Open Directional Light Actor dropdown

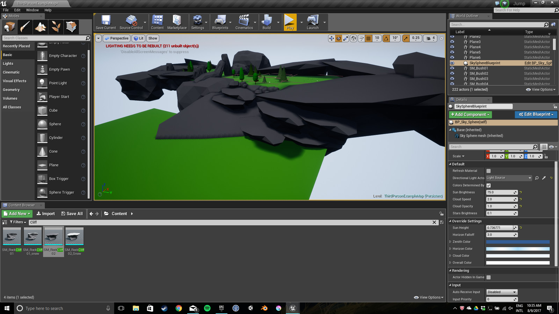coord(509,178)
